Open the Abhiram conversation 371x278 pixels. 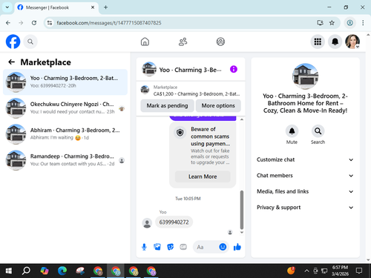click(x=65, y=134)
